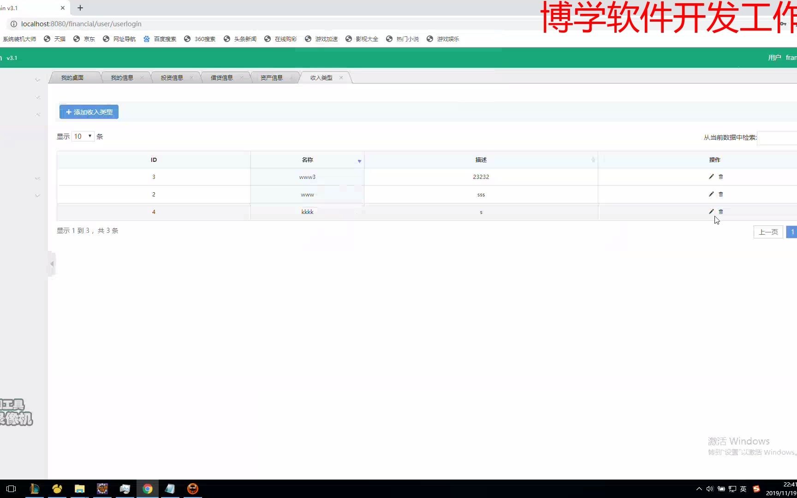
Task: Open the volume control in system tray
Action: [x=710, y=489]
